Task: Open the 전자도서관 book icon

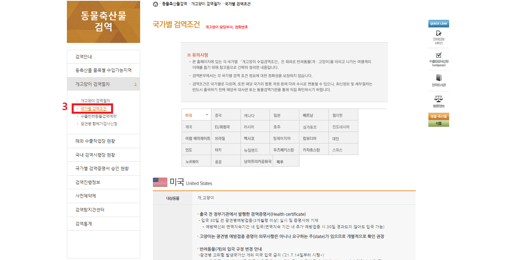Action: pos(438,78)
